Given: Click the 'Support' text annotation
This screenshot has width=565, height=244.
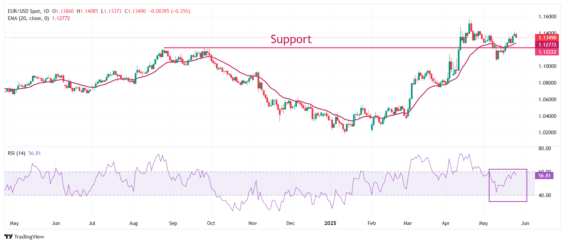Looking at the screenshot, I should click(x=291, y=39).
